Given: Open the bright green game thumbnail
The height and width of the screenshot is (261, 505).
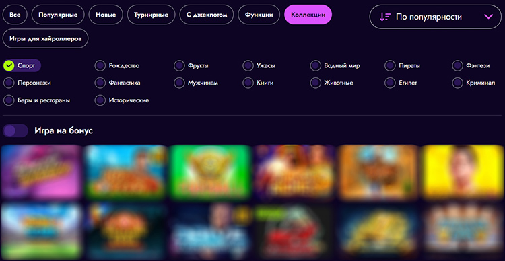Looking at the screenshot, I should click(x=210, y=172).
